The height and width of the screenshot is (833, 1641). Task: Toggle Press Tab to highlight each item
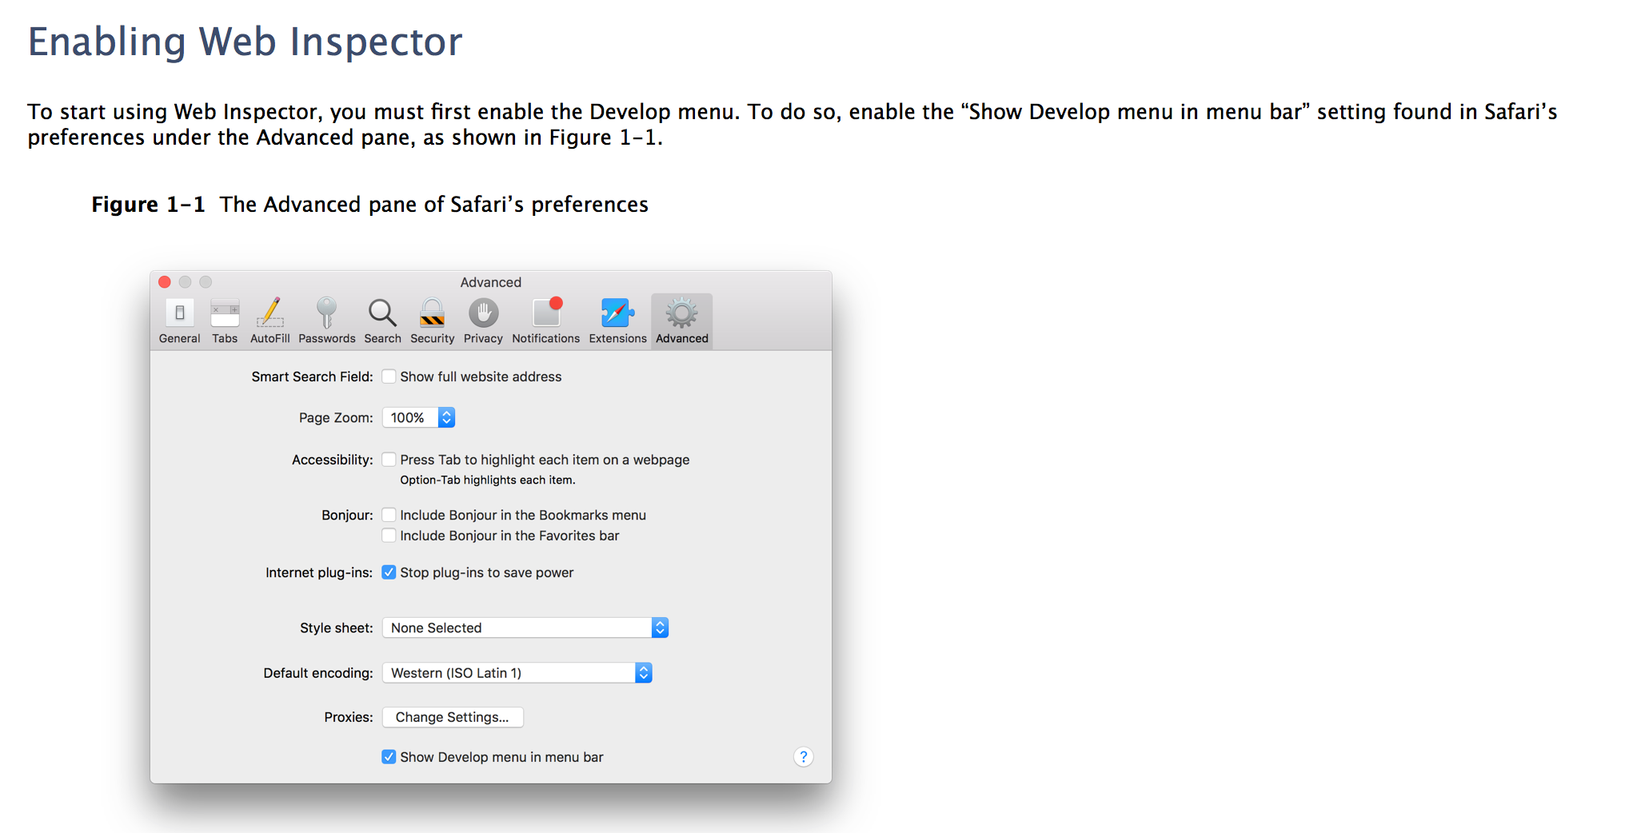[389, 460]
